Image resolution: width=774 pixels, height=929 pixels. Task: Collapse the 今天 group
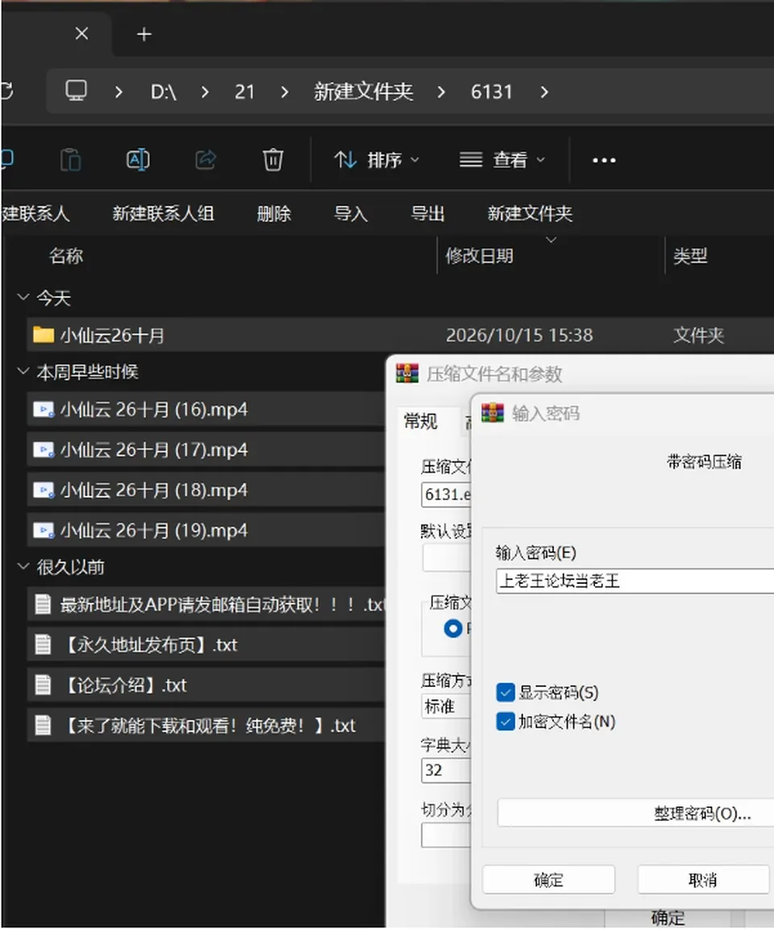(x=23, y=297)
